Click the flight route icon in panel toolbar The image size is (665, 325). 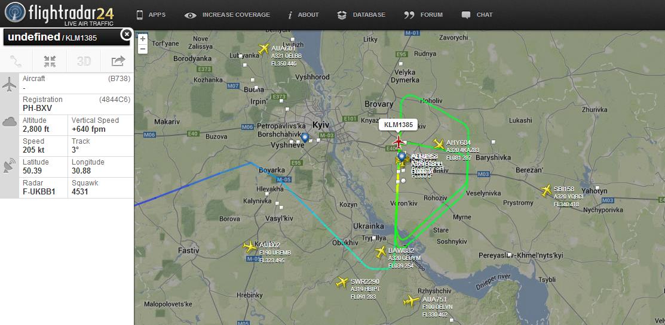[16, 61]
